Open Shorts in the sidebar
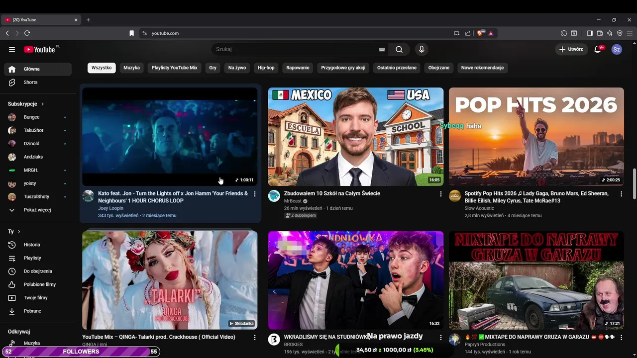Viewport: 637px width, 358px height. (38, 82)
